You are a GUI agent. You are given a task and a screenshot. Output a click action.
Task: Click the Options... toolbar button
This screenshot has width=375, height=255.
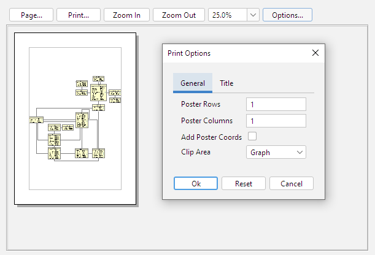click(x=287, y=15)
